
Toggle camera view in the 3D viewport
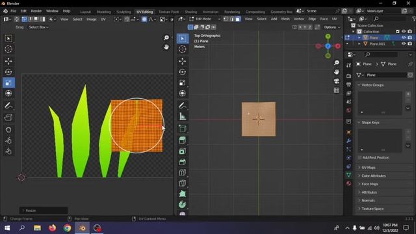337,81
